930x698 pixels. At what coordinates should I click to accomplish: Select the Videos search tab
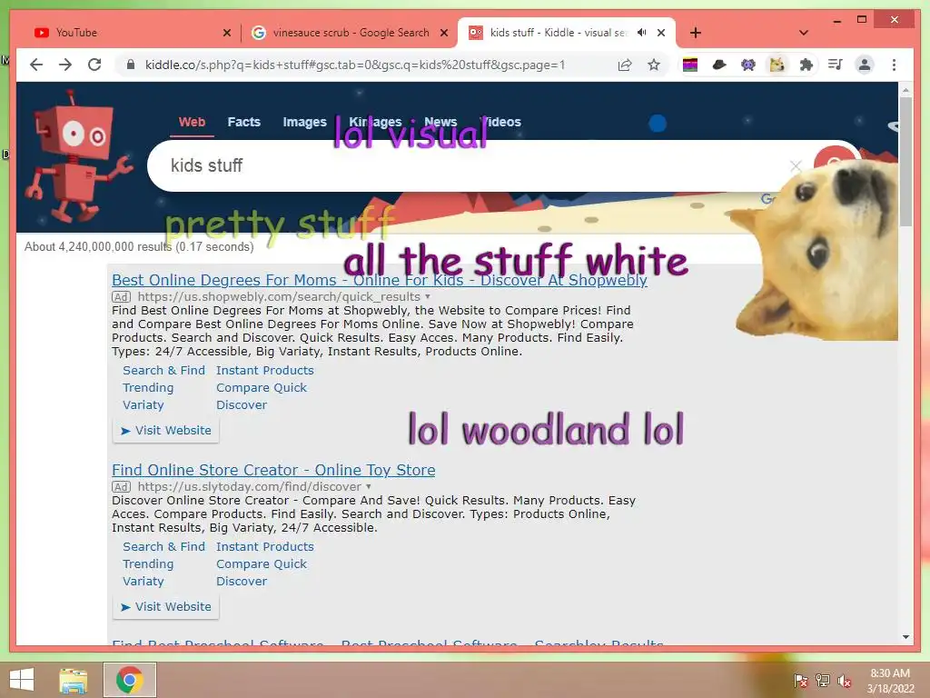coord(501,123)
